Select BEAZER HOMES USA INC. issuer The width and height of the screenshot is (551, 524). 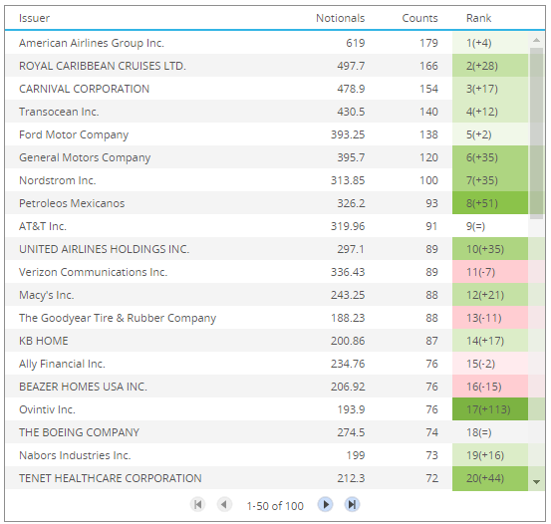(83, 387)
